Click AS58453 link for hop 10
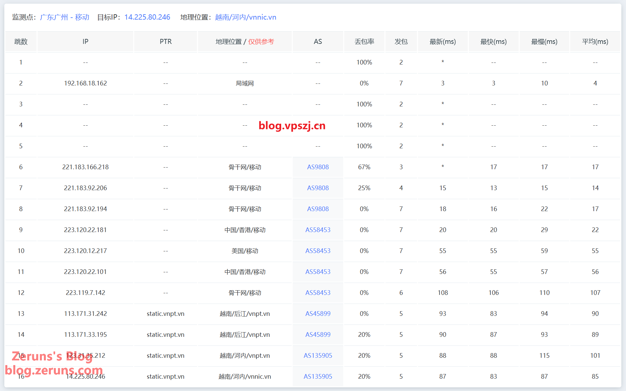This screenshot has width=626, height=391. click(318, 251)
